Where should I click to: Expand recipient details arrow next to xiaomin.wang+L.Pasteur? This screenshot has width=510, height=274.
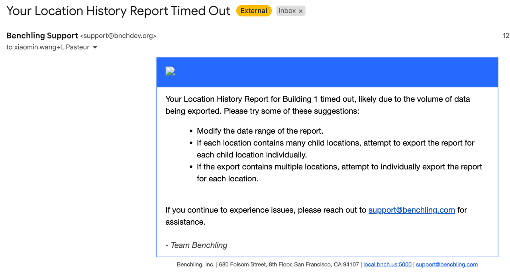pos(95,47)
